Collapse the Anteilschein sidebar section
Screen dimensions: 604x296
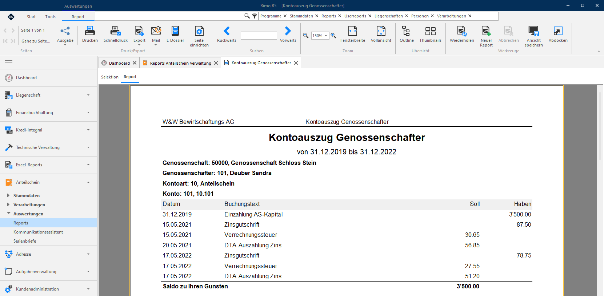(48, 182)
